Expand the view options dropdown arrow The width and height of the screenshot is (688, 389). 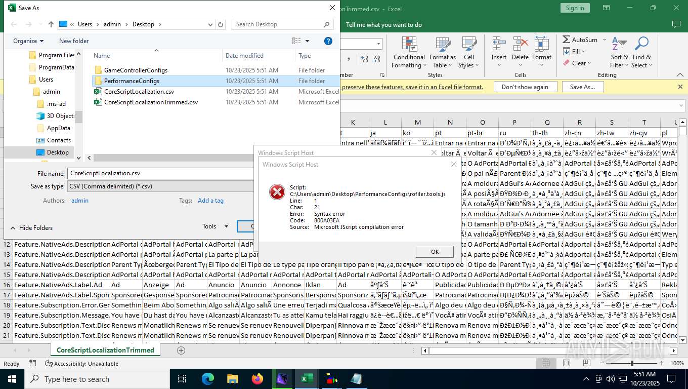(x=307, y=41)
